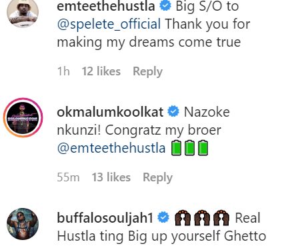The height and width of the screenshot is (246, 284).
Task: Click the first raised hands emoji
Action: click(183, 218)
